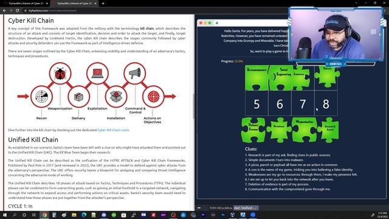This screenshot has height=219, width=389.
Task: Click clue 4 about tricking with false identity
Action: (x=298, y=170)
